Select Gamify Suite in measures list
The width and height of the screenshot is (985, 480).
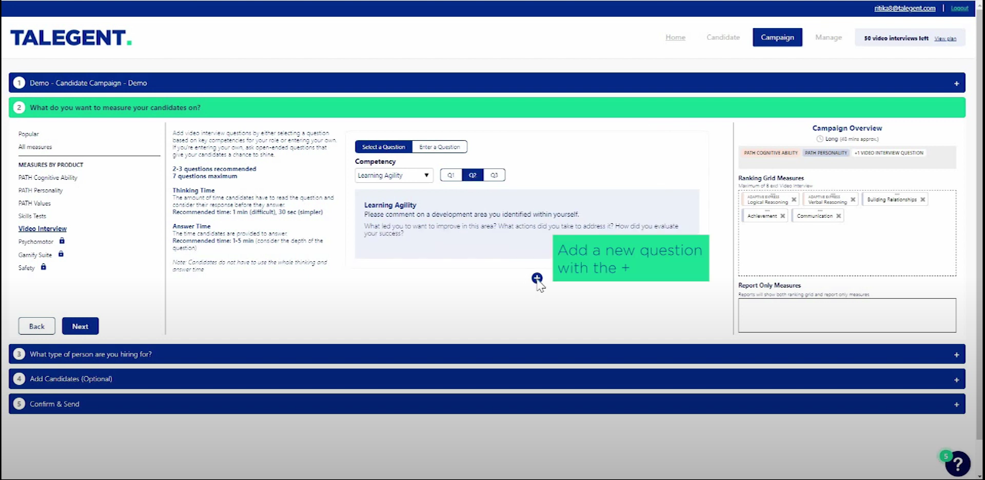point(35,255)
